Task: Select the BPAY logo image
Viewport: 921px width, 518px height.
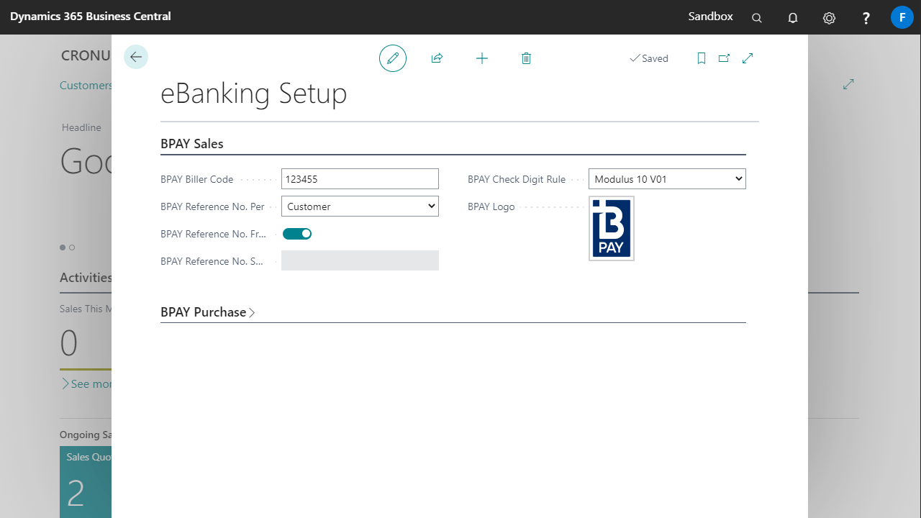Action: coord(612,228)
